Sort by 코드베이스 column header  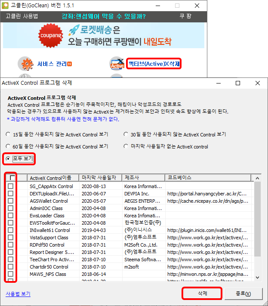point(208,178)
